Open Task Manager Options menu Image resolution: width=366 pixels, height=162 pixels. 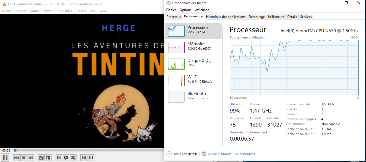coord(185,10)
